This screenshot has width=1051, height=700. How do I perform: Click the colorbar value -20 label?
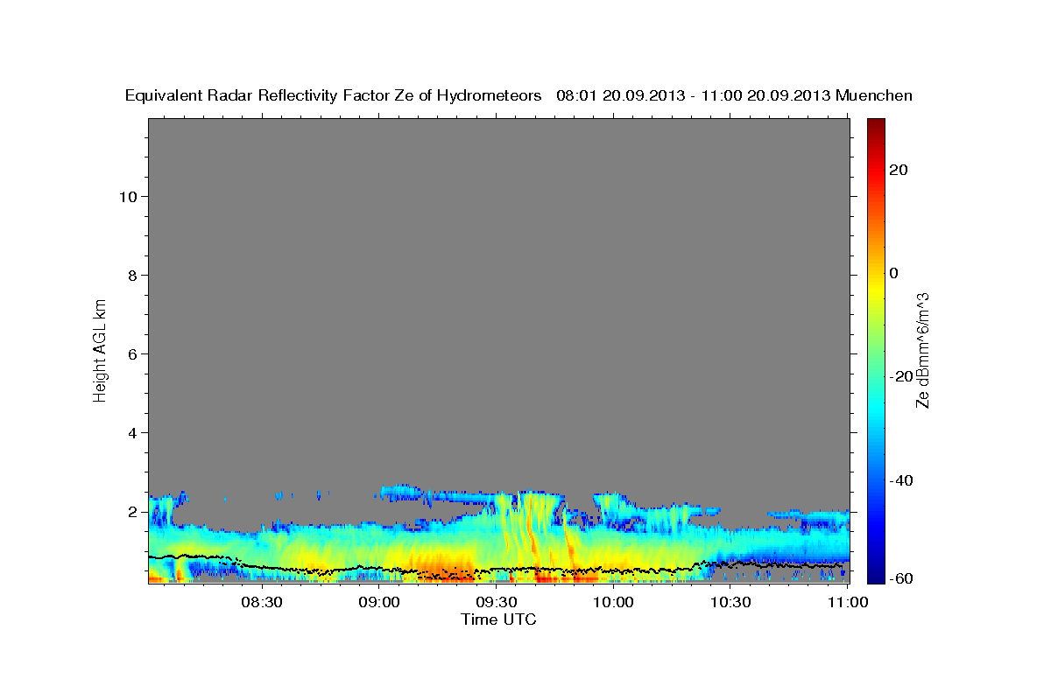pyautogui.click(x=901, y=376)
